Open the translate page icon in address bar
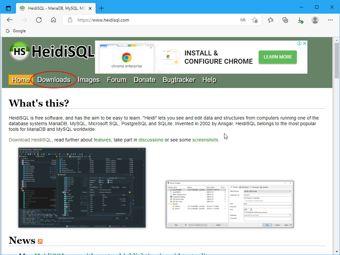Viewport: 340px width, 255px height. pyautogui.click(x=243, y=20)
